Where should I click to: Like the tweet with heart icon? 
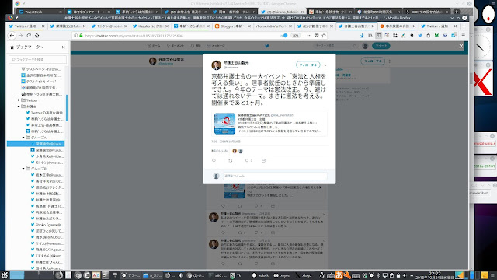pyautogui.click(x=247, y=161)
